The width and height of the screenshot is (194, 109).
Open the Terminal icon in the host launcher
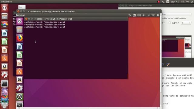(5, 84)
